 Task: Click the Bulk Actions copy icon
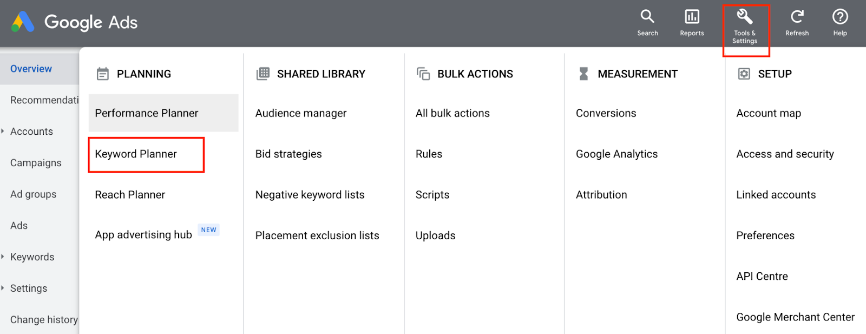pos(423,74)
